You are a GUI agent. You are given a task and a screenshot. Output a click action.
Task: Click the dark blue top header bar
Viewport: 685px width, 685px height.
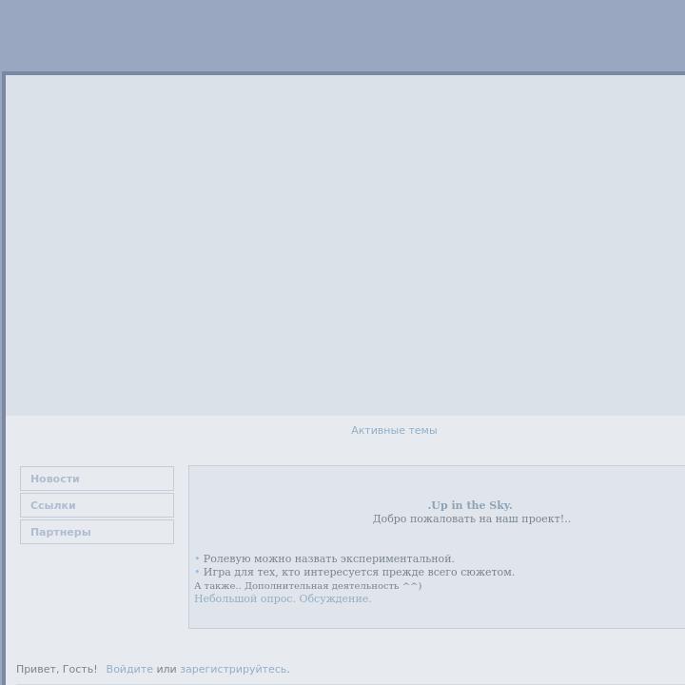pos(342,34)
